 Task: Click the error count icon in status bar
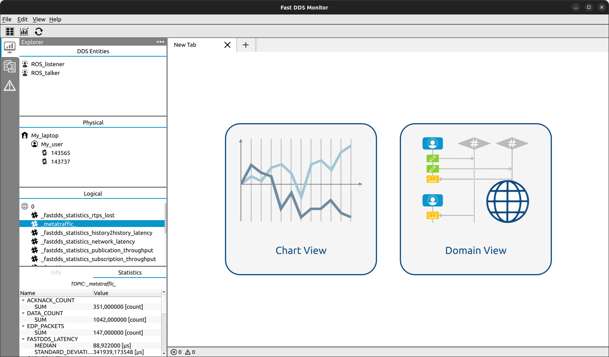click(x=174, y=352)
